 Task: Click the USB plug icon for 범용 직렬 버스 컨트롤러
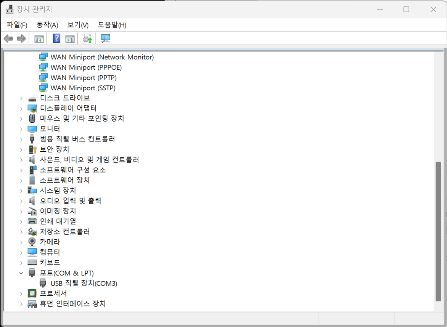(32, 139)
